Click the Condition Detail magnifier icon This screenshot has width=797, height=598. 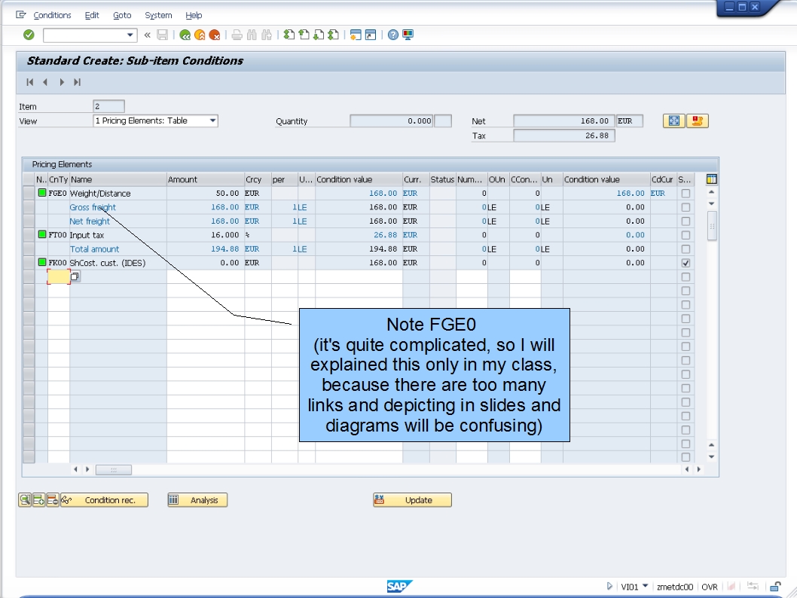tap(25, 500)
